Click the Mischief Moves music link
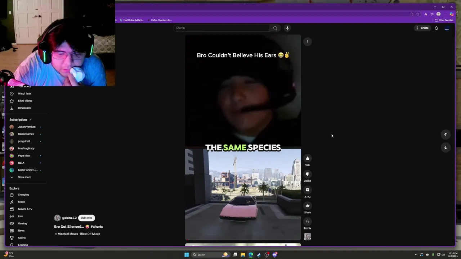 point(77,234)
